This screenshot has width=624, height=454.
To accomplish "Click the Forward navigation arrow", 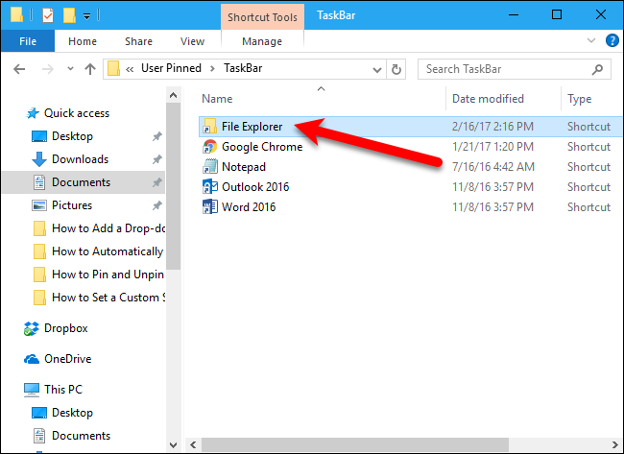I will click(48, 69).
